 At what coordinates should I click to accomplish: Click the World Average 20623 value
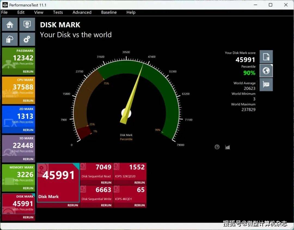(250, 88)
